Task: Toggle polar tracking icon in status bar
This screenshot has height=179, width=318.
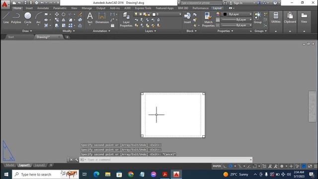Action: coord(231,166)
